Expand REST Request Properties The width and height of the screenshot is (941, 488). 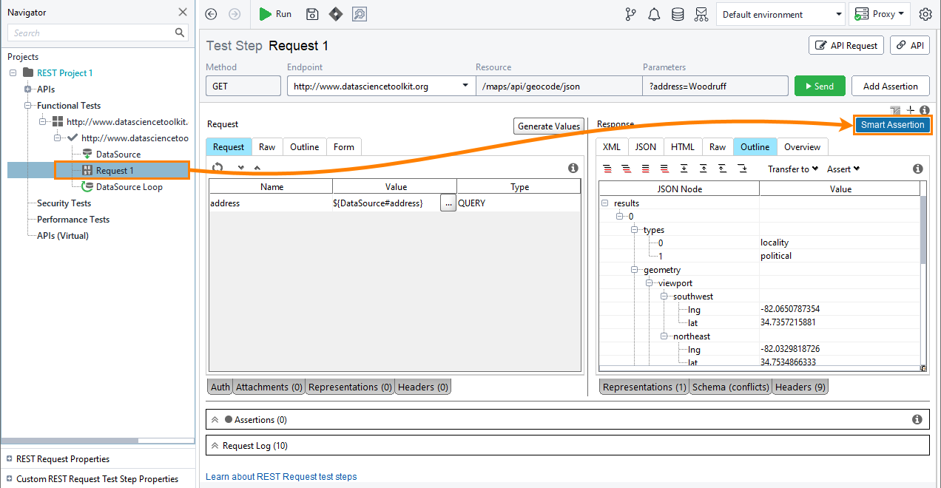(x=8, y=458)
